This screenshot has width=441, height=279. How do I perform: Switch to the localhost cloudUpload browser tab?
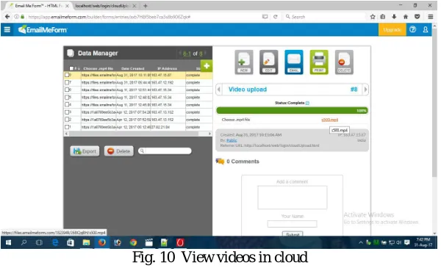pyautogui.click(x=103, y=6)
